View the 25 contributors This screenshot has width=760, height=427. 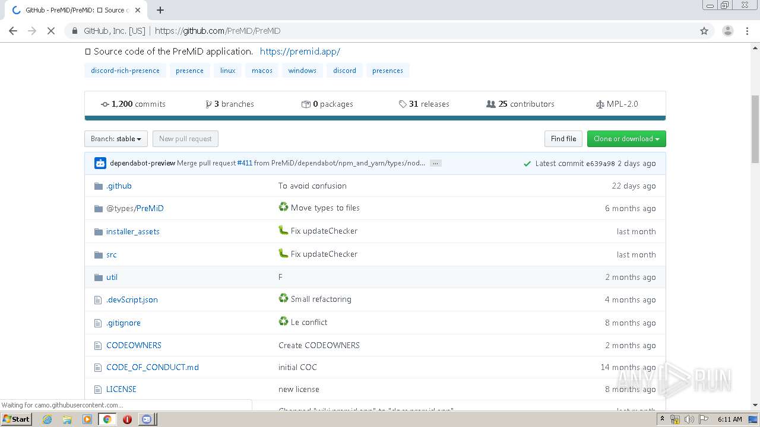[520, 104]
